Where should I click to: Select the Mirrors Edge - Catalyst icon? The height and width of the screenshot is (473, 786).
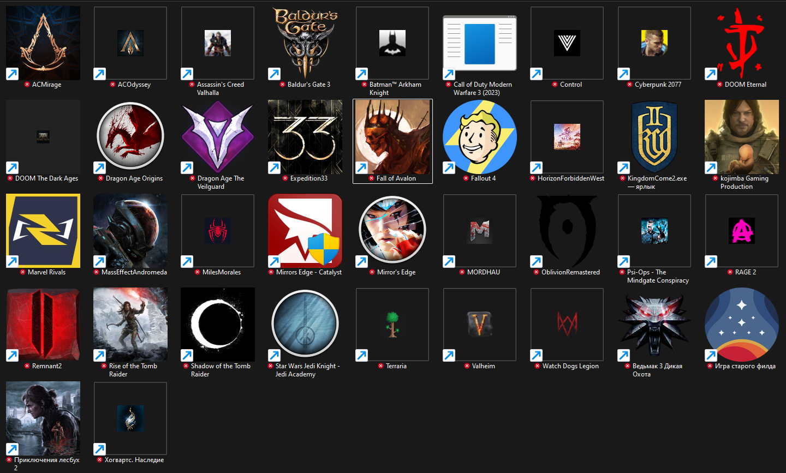[x=305, y=231]
